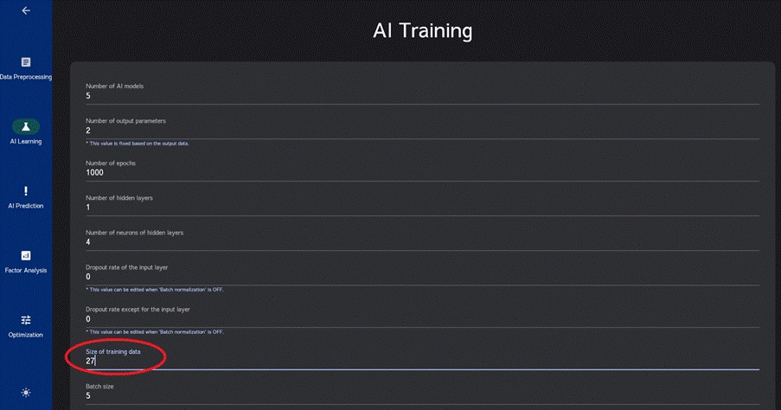Click Dropout rate of the input layer field
This screenshot has width=781, height=410.
pyautogui.click(x=422, y=277)
